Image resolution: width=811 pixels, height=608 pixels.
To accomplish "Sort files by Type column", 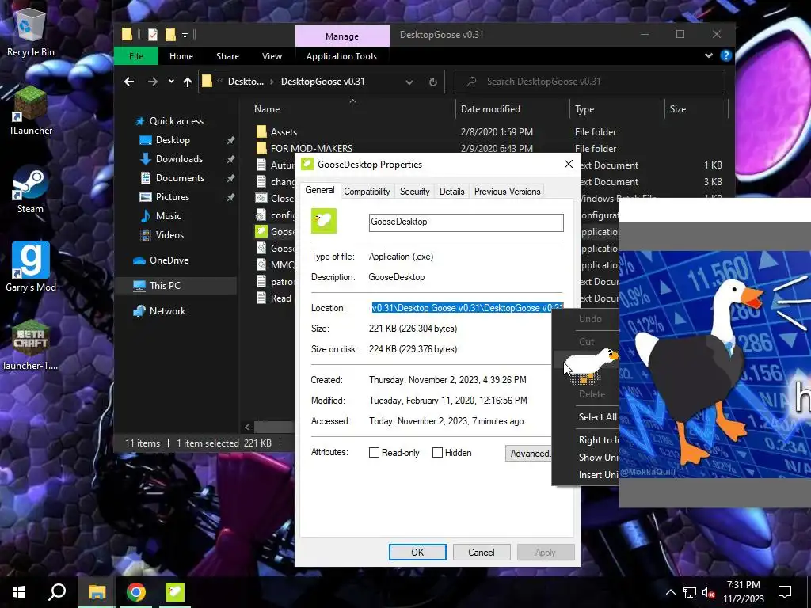I will [x=618, y=109].
